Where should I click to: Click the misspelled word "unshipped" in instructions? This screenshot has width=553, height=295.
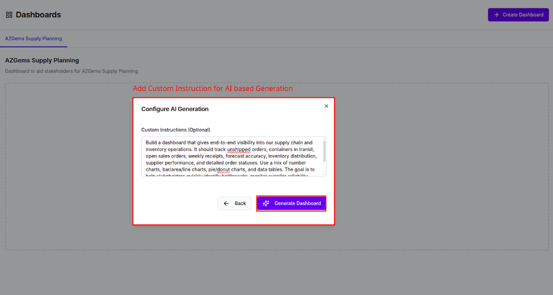click(239, 149)
